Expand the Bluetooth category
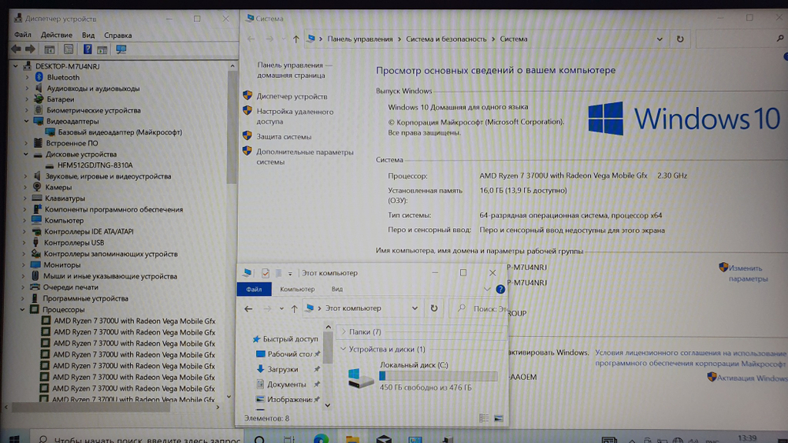Image resolution: width=788 pixels, height=443 pixels. [x=27, y=77]
